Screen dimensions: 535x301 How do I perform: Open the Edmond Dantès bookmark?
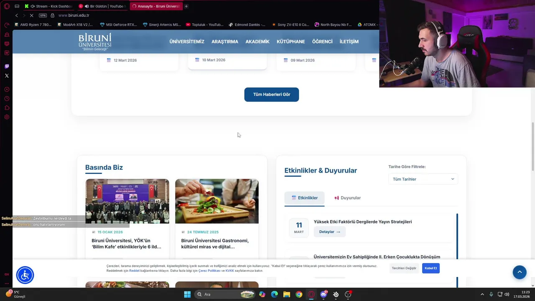[247, 25]
